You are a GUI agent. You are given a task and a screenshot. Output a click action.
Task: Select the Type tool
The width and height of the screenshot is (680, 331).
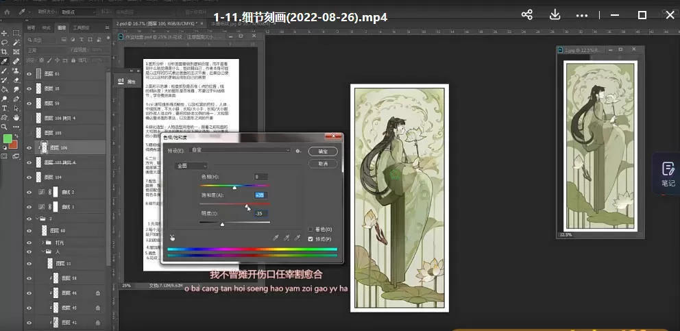(4, 108)
